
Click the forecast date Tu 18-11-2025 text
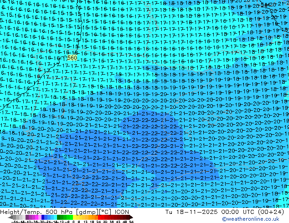click(191, 212)
